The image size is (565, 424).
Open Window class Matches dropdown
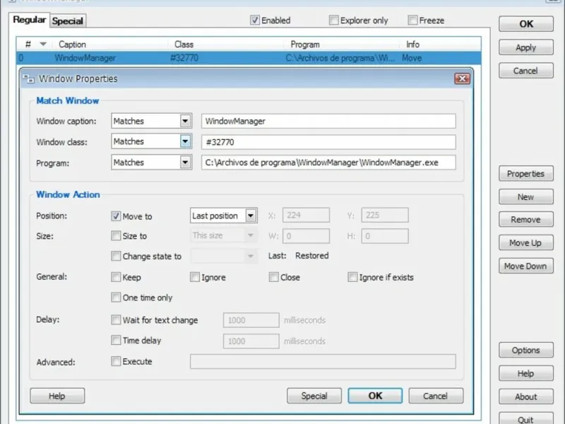(185, 141)
